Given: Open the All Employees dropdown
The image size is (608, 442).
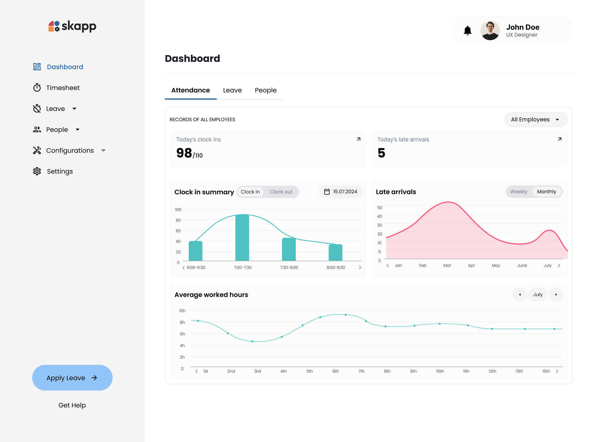Looking at the screenshot, I should [x=536, y=119].
